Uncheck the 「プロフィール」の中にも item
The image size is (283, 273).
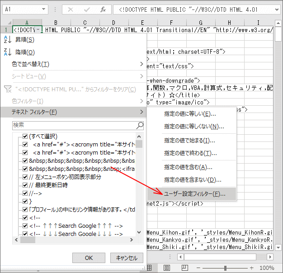point(25,210)
